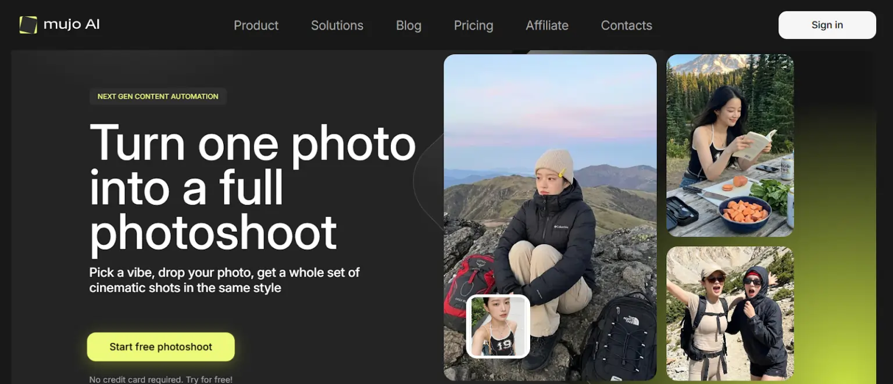893x384 pixels.
Task: Click the 'No credit card required' note
Action: (160, 379)
